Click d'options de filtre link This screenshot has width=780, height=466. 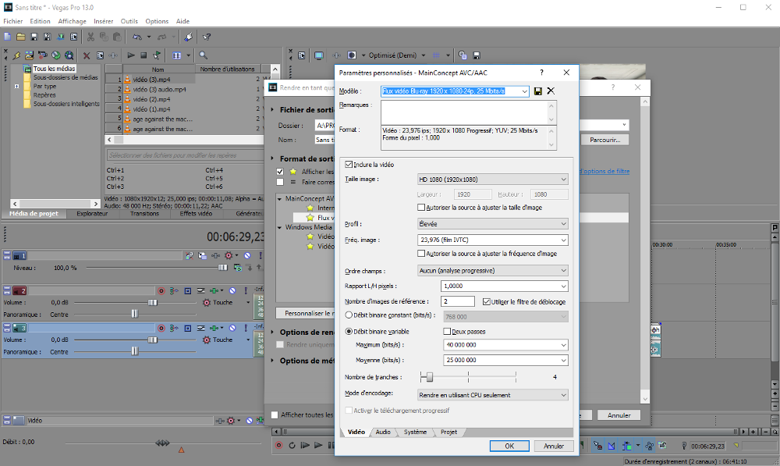coord(605,171)
